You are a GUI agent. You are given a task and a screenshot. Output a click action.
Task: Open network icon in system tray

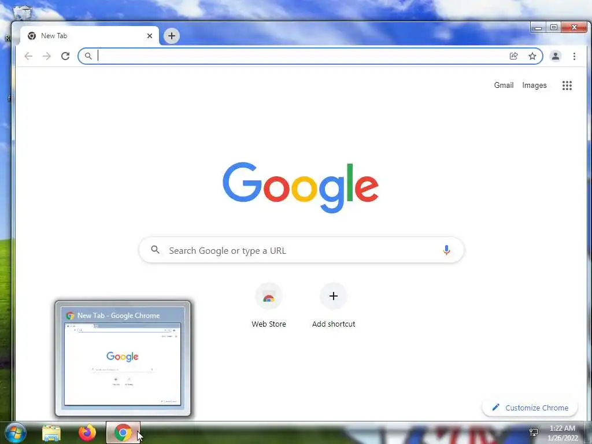pos(534,432)
